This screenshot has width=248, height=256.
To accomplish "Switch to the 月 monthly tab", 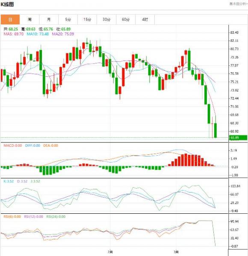I will [x=49, y=20].
